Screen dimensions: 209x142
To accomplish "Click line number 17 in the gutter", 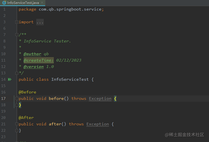I will pyautogui.click(x=3, y=98).
